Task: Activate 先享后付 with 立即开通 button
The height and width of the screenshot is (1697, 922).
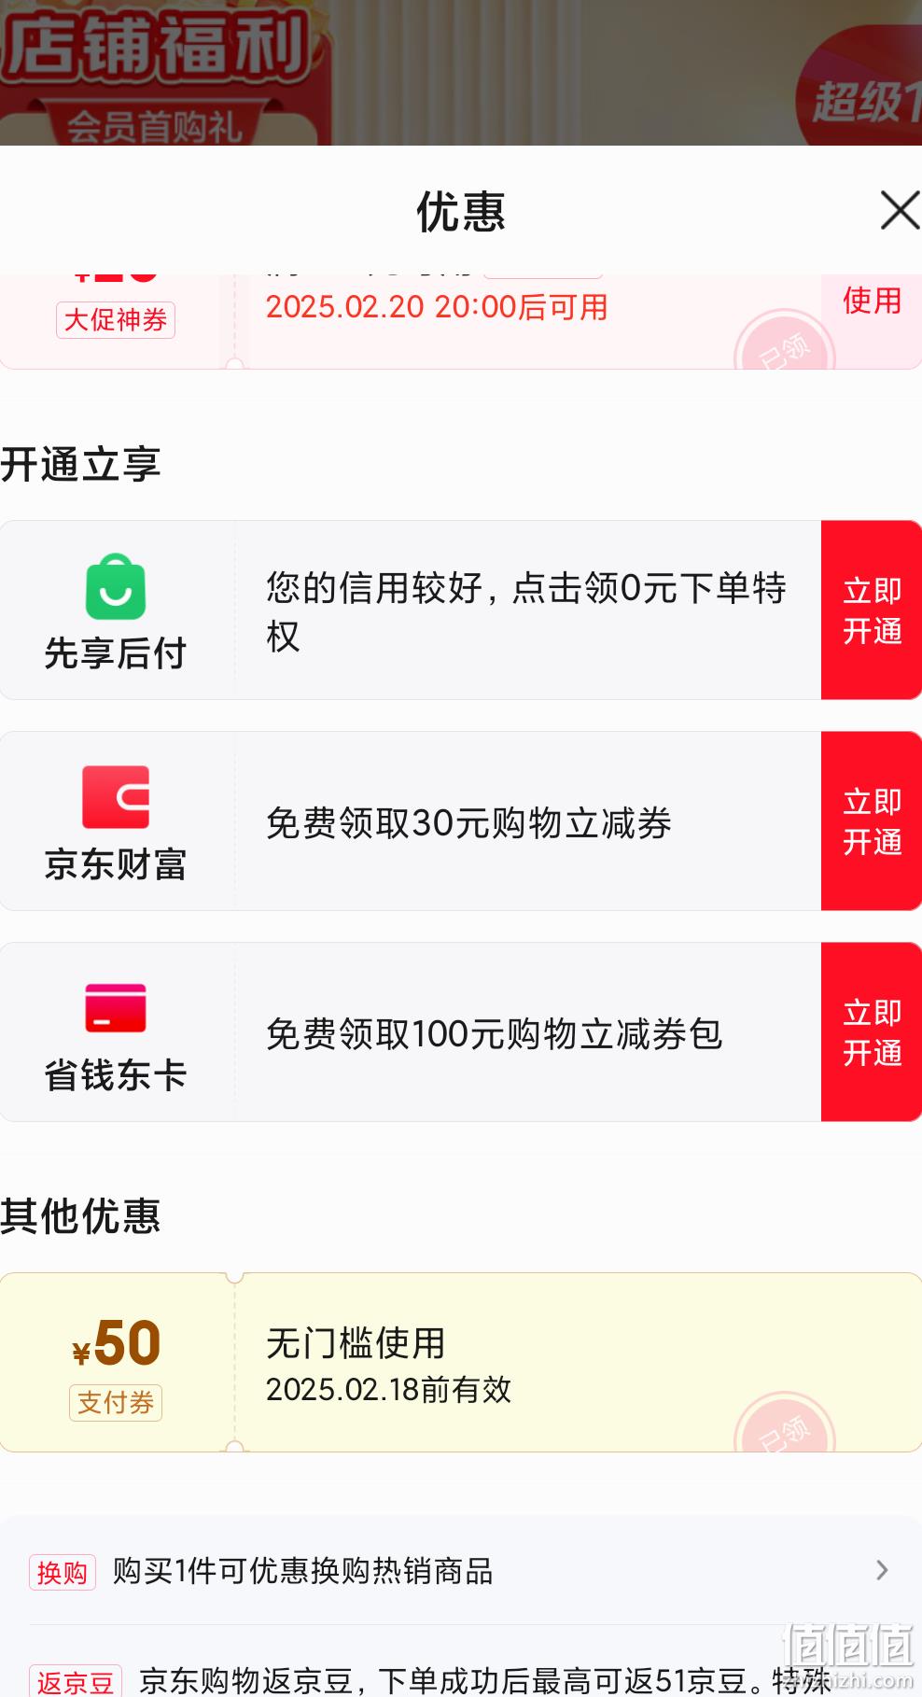Action: (x=872, y=610)
